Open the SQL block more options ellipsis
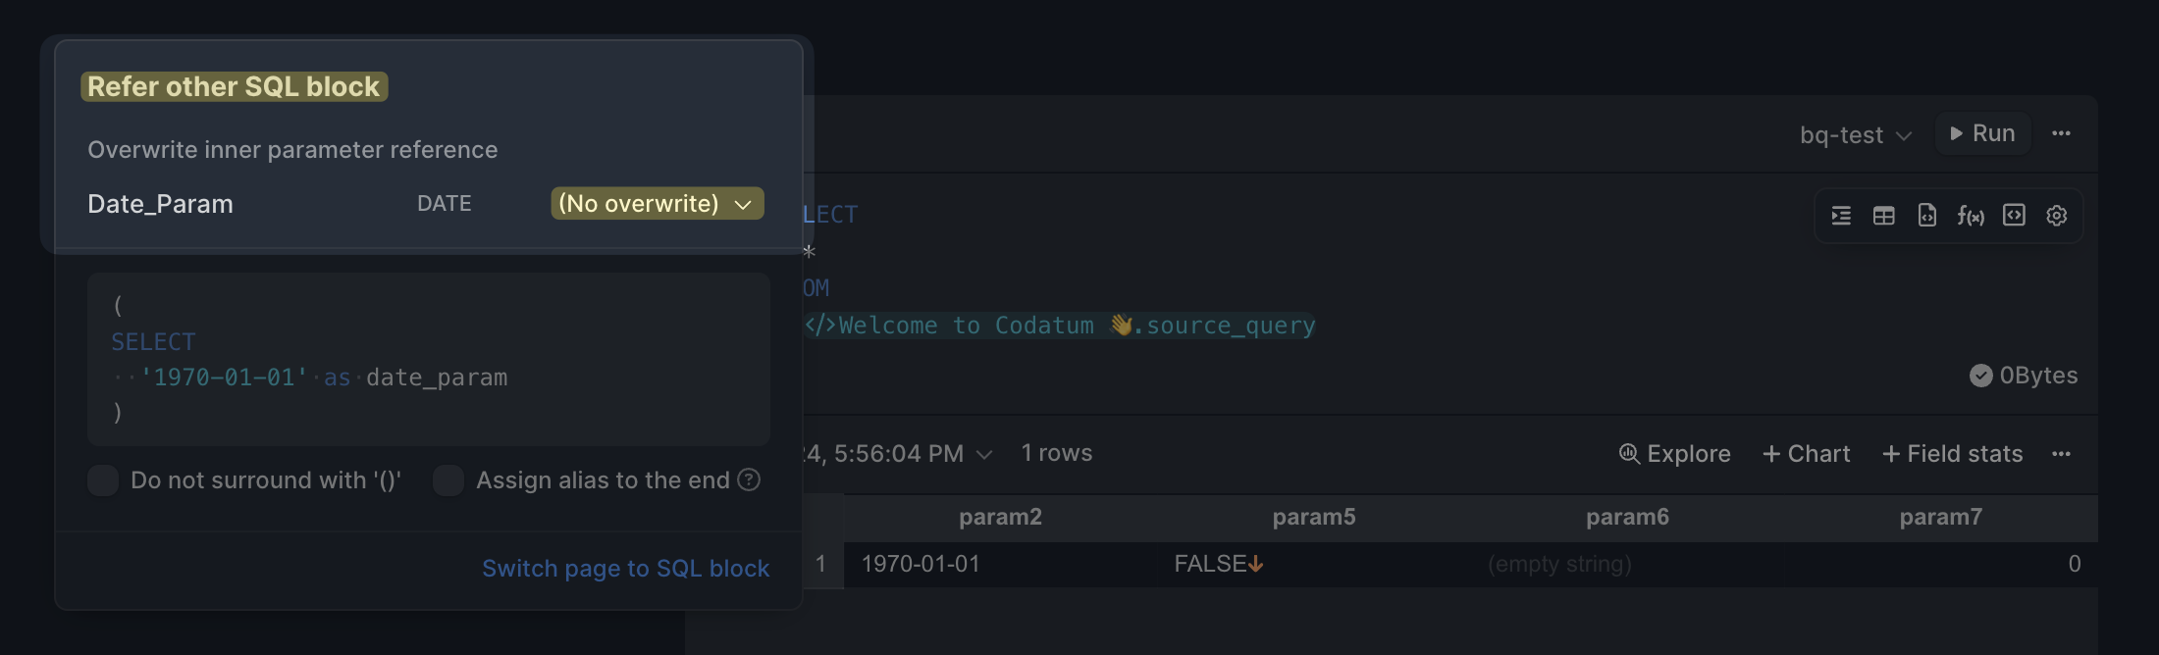Viewport: 2159px width, 655px height. [x=2061, y=133]
